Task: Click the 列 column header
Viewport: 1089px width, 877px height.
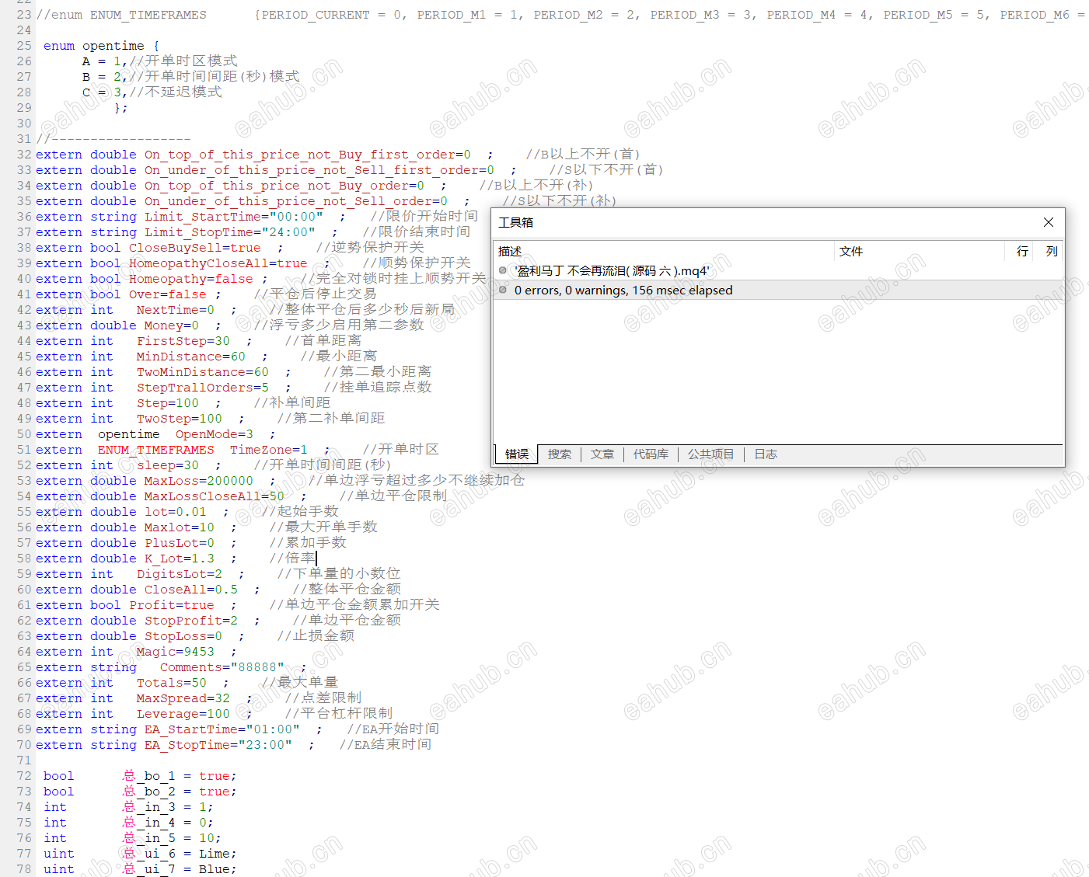Action: click(1051, 251)
